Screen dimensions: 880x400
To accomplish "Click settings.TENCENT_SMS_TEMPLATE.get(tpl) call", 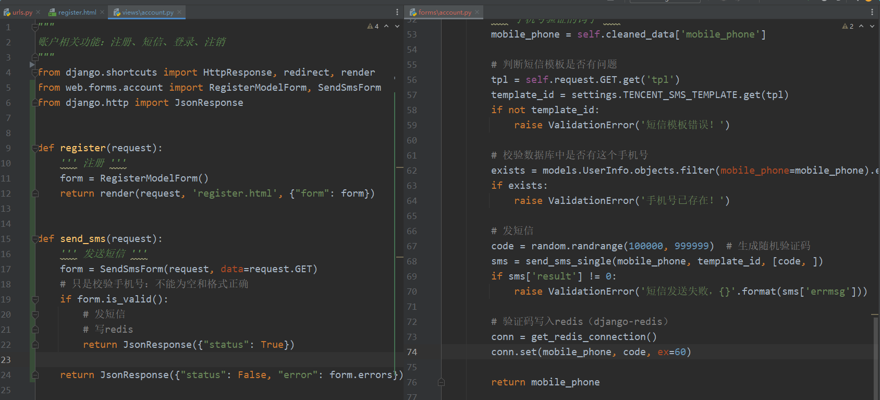I will pos(680,95).
